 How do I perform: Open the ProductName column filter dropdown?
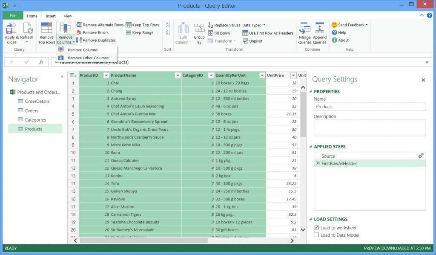coord(178,75)
